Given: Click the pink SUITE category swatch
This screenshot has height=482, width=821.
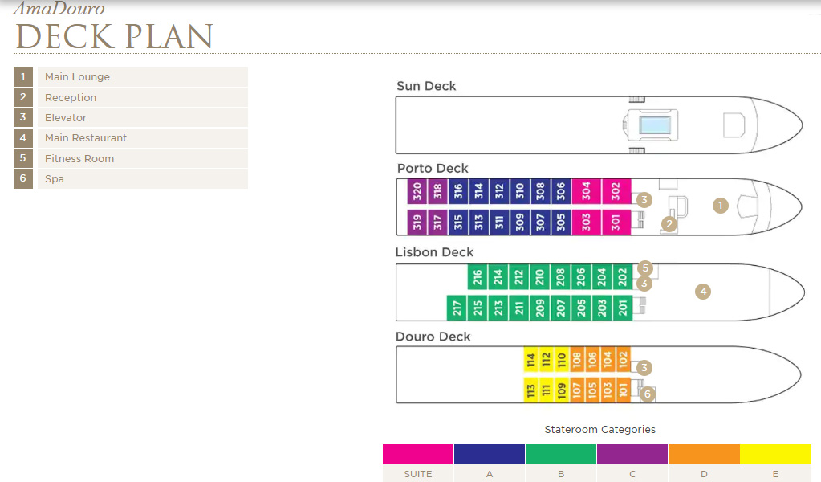Looking at the screenshot, I should (418, 455).
